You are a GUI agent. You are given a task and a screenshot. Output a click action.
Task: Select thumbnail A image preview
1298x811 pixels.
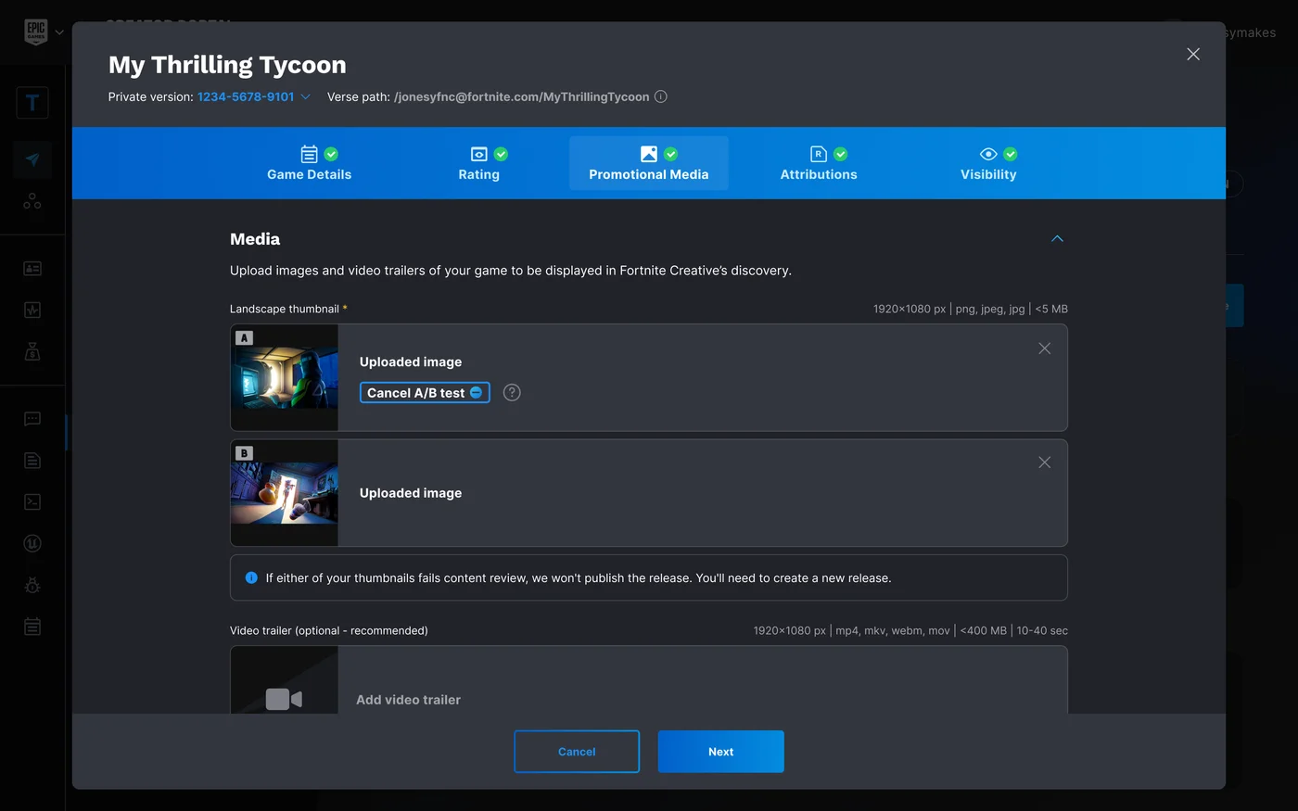[x=285, y=378]
